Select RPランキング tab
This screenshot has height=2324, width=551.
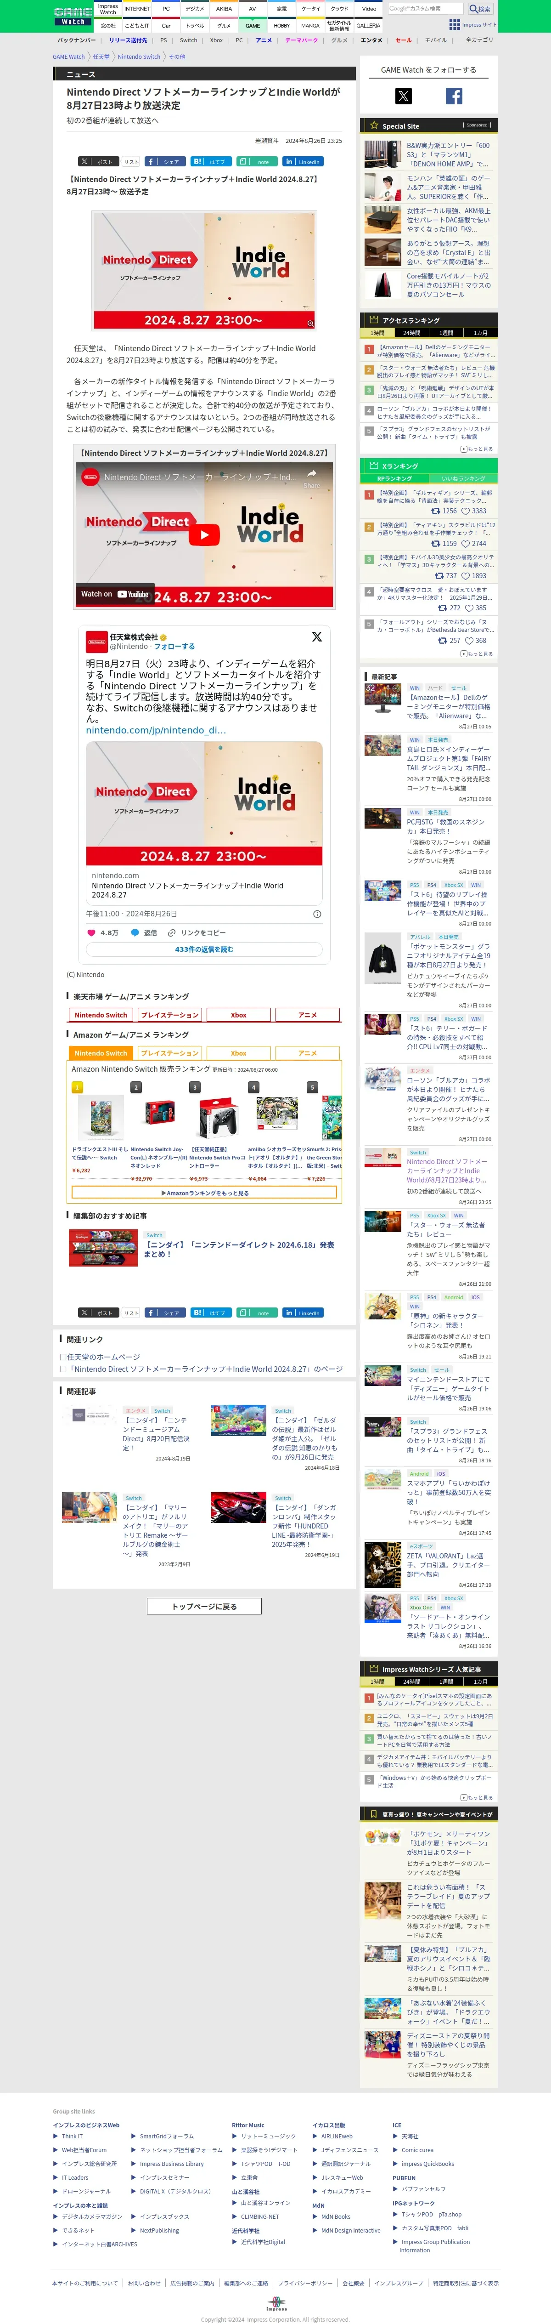click(x=394, y=478)
